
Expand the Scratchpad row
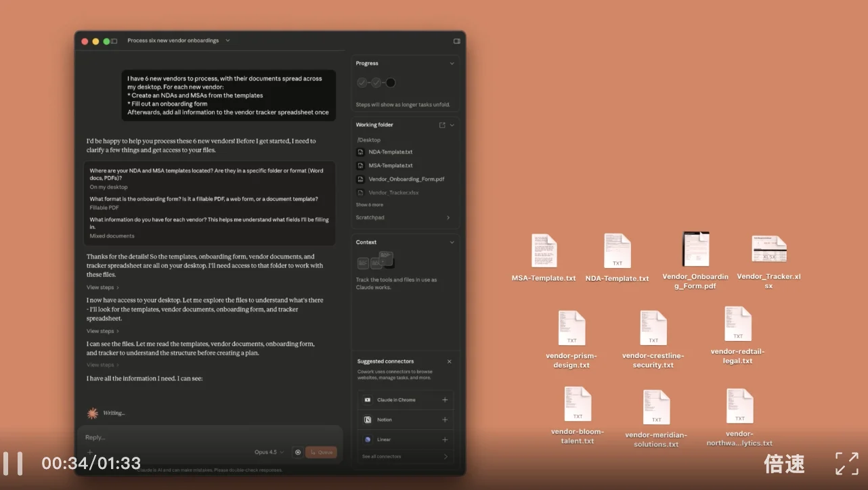pyautogui.click(x=405, y=218)
